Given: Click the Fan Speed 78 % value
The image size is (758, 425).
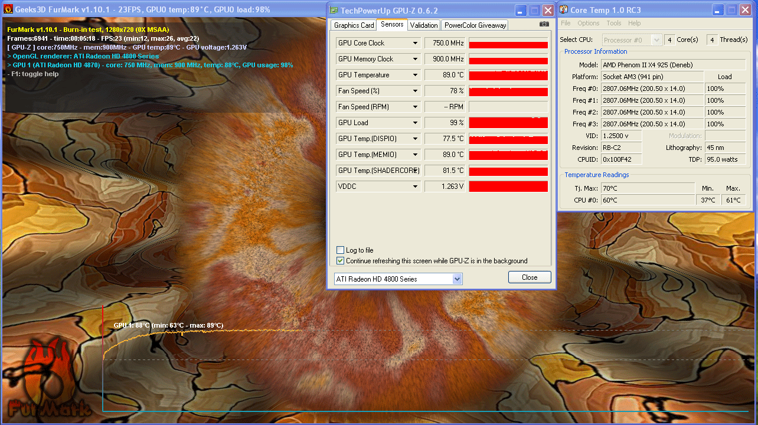Looking at the screenshot, I should 445,91.
